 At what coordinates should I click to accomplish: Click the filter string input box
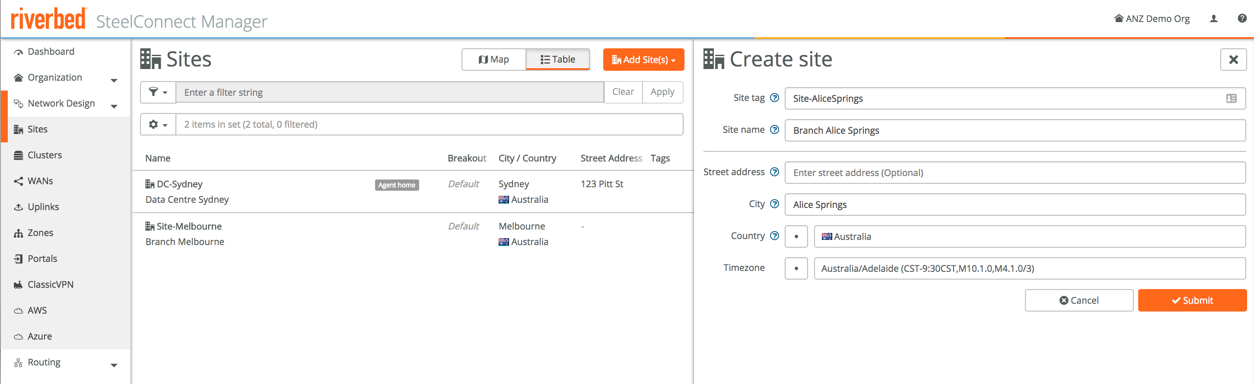(390, 92)
